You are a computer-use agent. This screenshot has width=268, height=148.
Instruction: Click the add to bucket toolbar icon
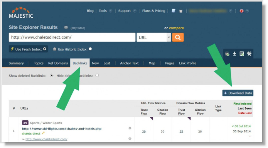[x=227, y=54]
